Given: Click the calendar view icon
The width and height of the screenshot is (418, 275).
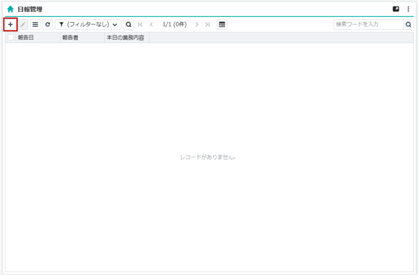Looking at the screenshot, I should click(222, 24).
